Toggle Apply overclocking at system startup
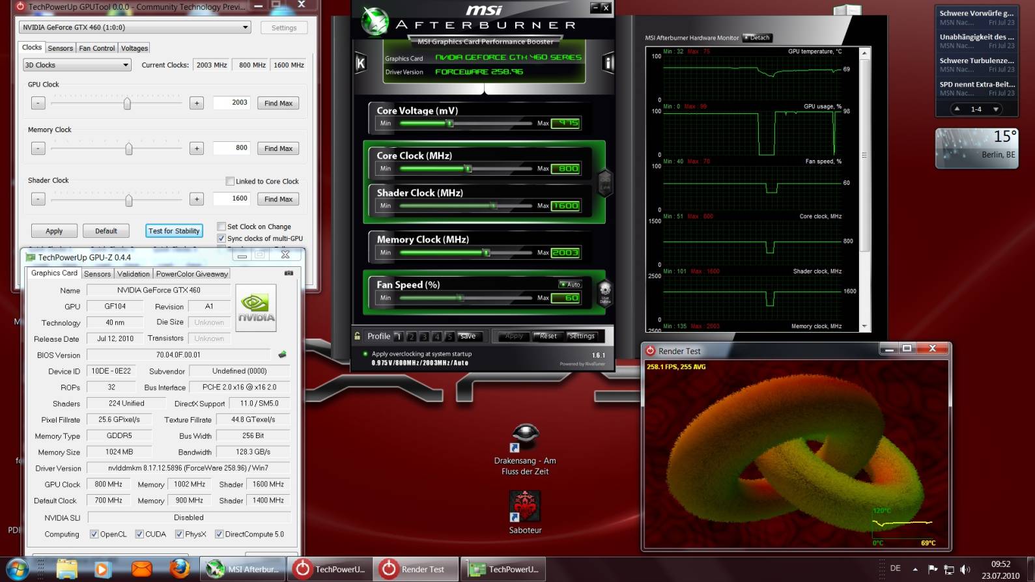Image resolution: width=1035 pixels, height=582 pixels. tap(365, 353)
